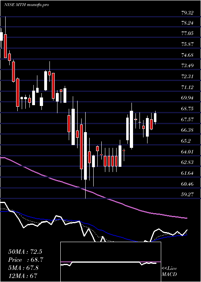Click the 50MA : 72.5 readout
Viewport: 201px width, 282px height.
[x=26, y=252]
